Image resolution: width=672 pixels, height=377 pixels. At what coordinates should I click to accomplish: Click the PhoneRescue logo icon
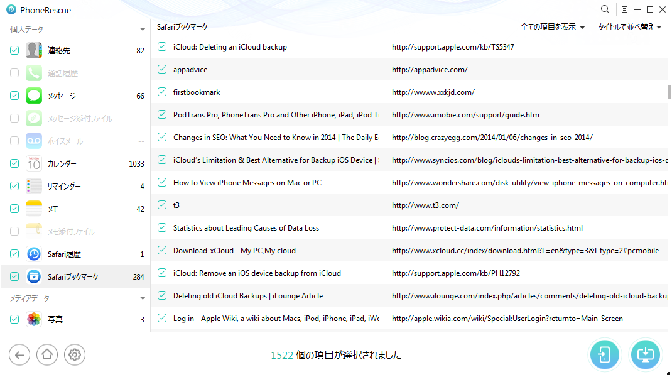(x=11, y=9)
